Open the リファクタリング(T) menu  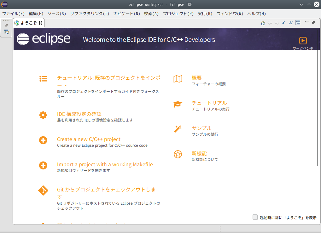[x=90, y=14]
